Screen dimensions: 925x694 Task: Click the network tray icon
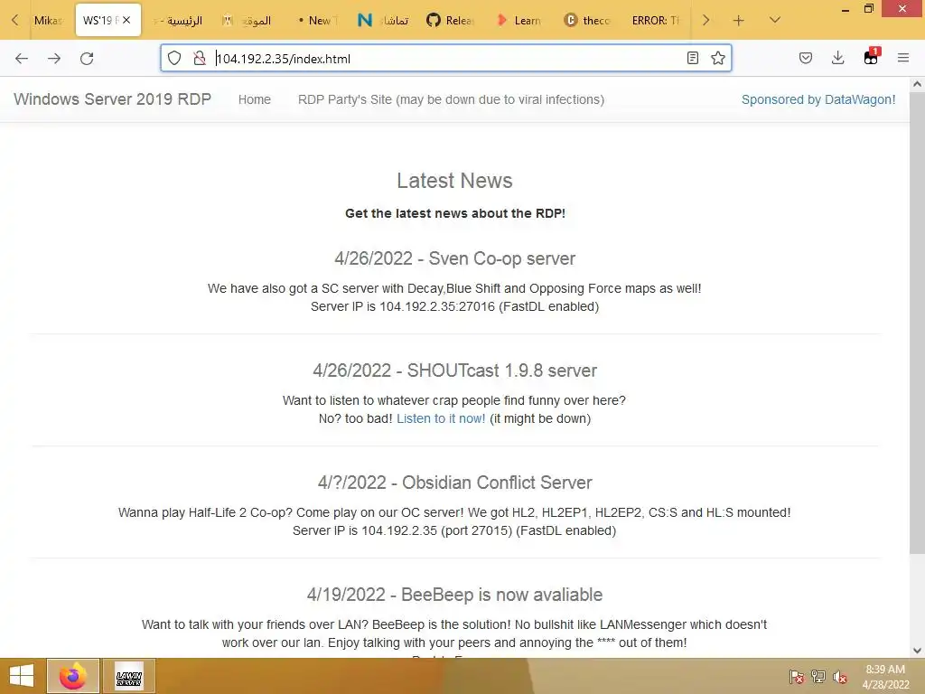point(818,676)
